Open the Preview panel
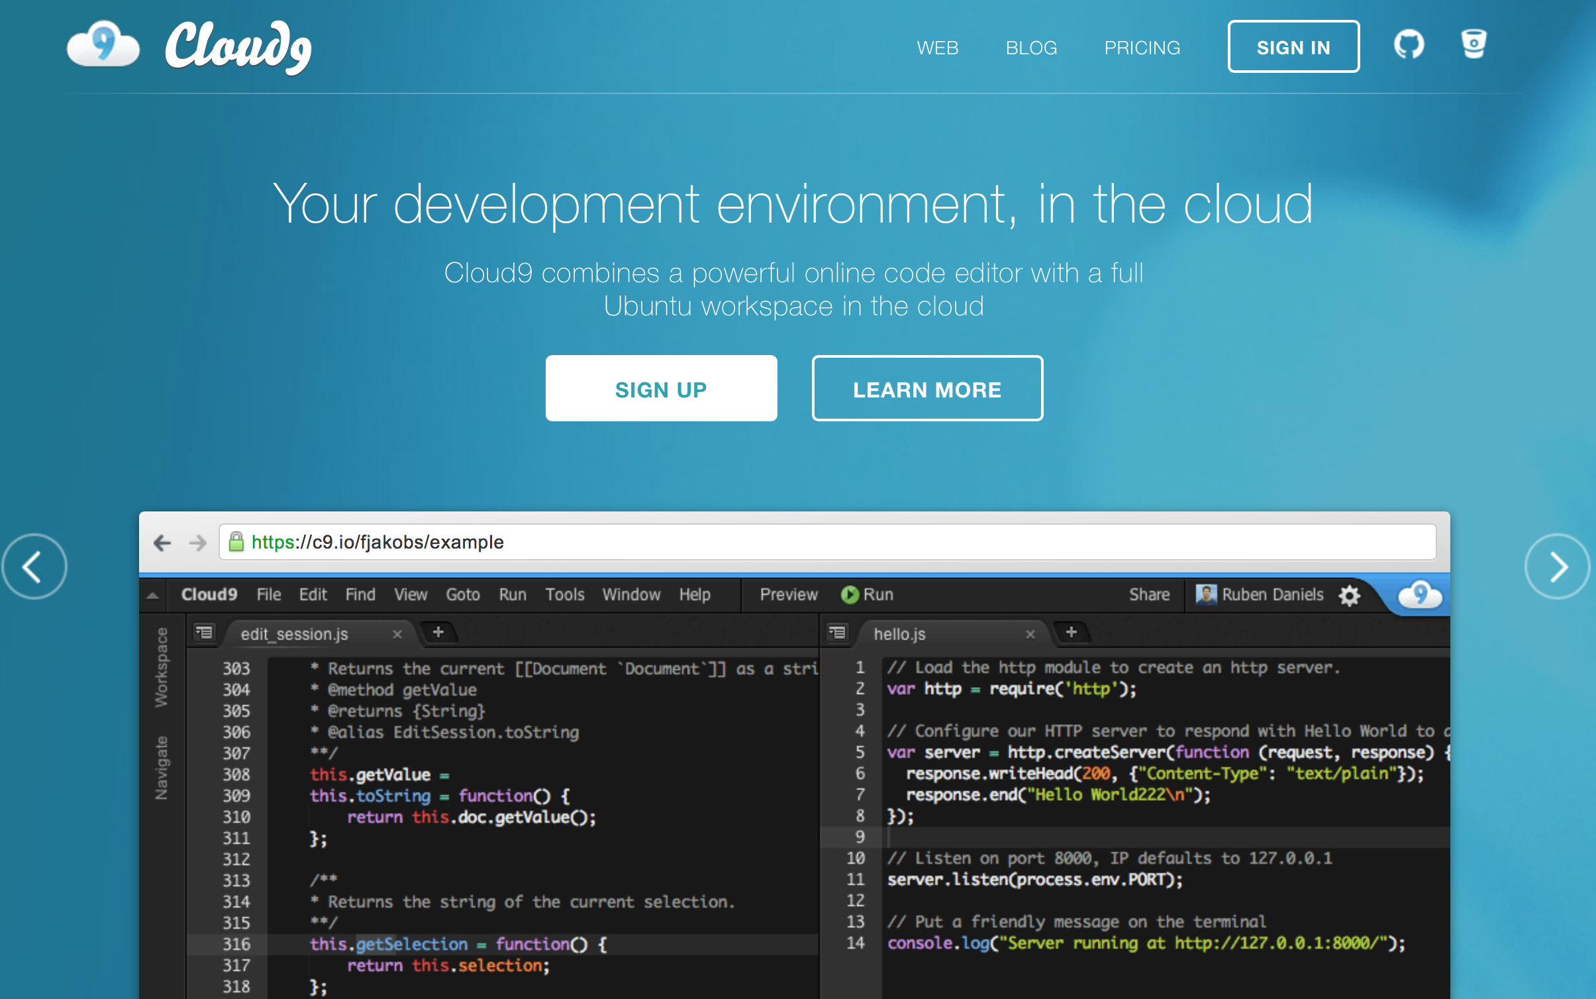 (787, 595)
